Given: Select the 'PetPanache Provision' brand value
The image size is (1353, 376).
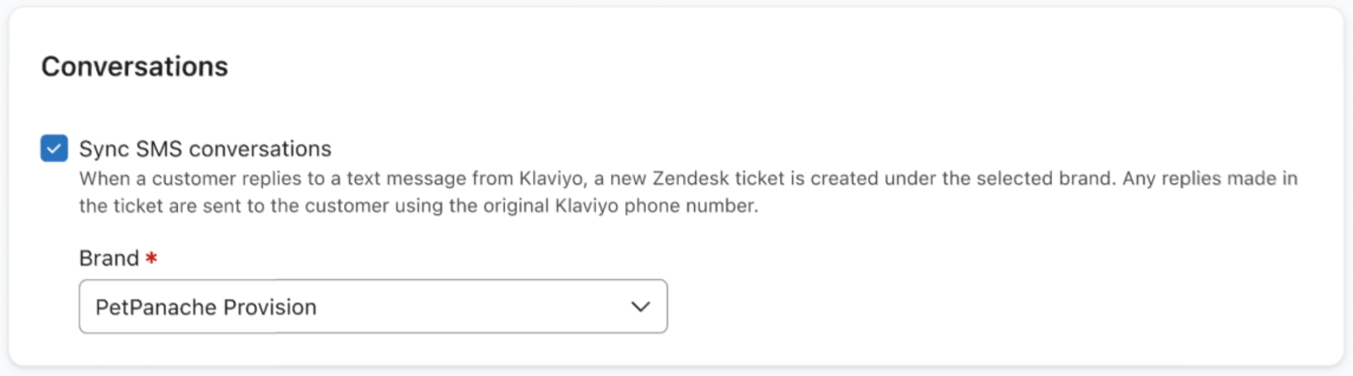Looking at the screenshot, I should 206,307.
